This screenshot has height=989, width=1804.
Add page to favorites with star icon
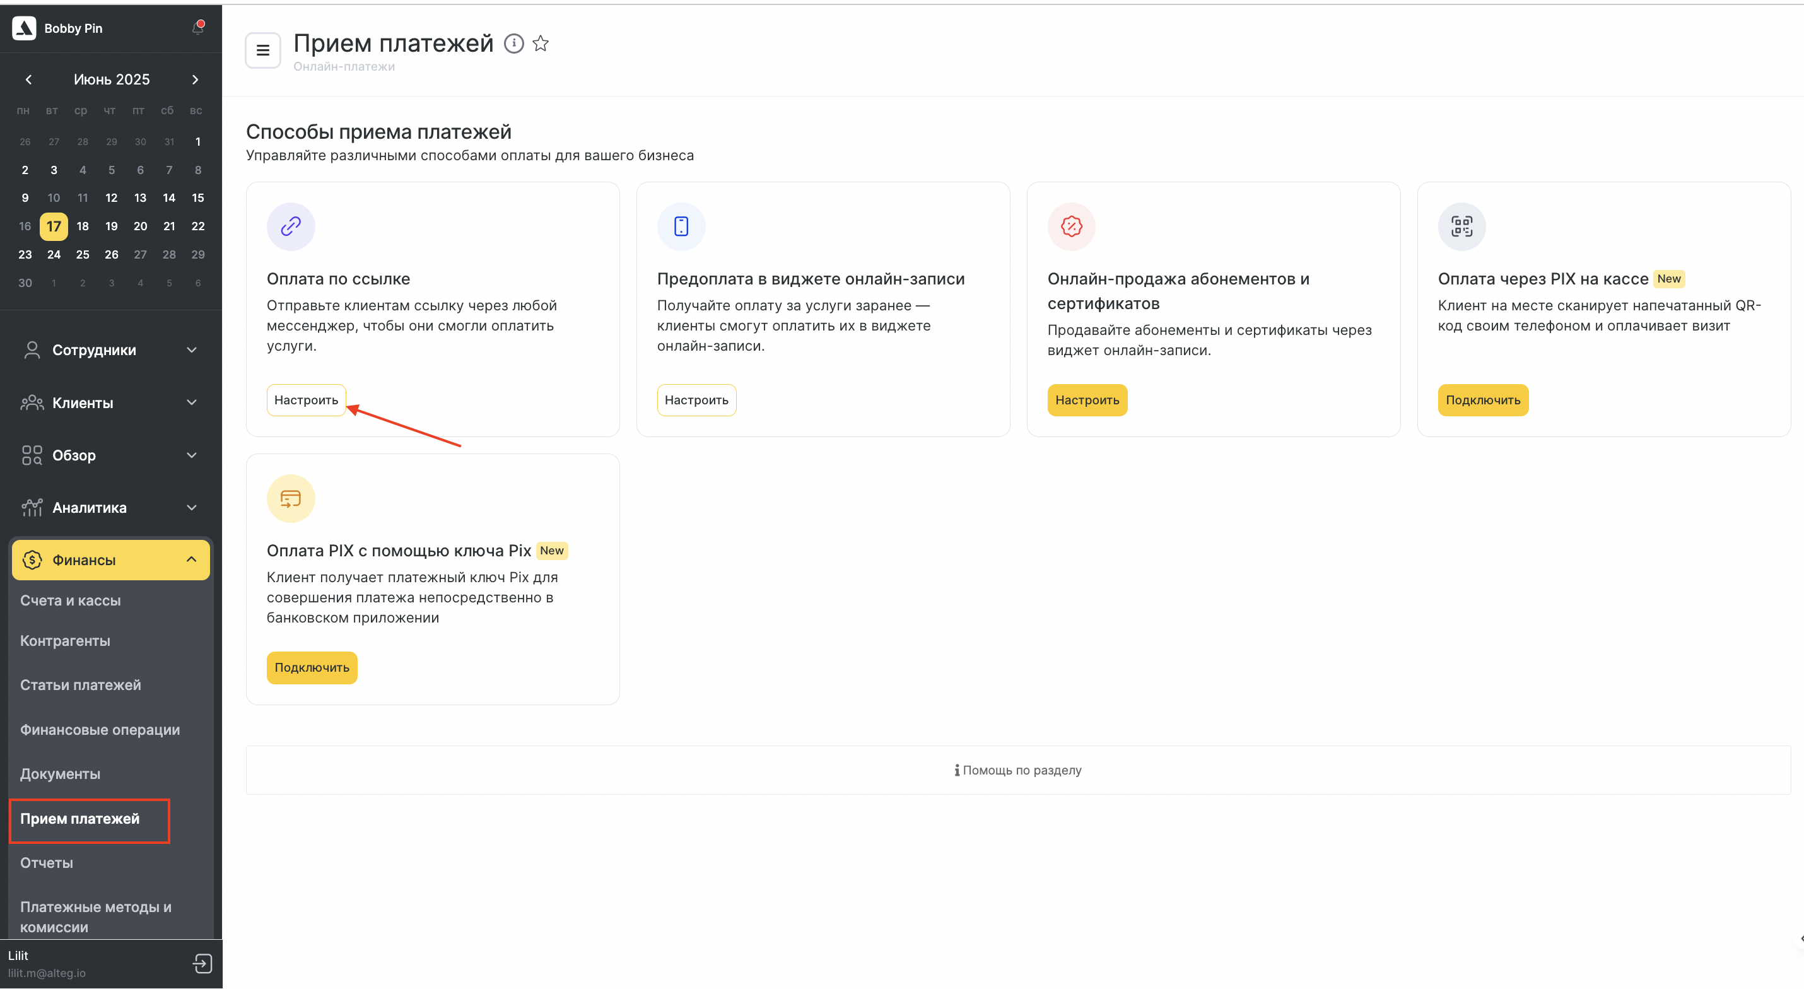tap(541, 44)
